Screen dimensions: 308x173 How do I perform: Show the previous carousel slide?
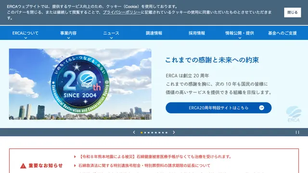coord(134,133)
